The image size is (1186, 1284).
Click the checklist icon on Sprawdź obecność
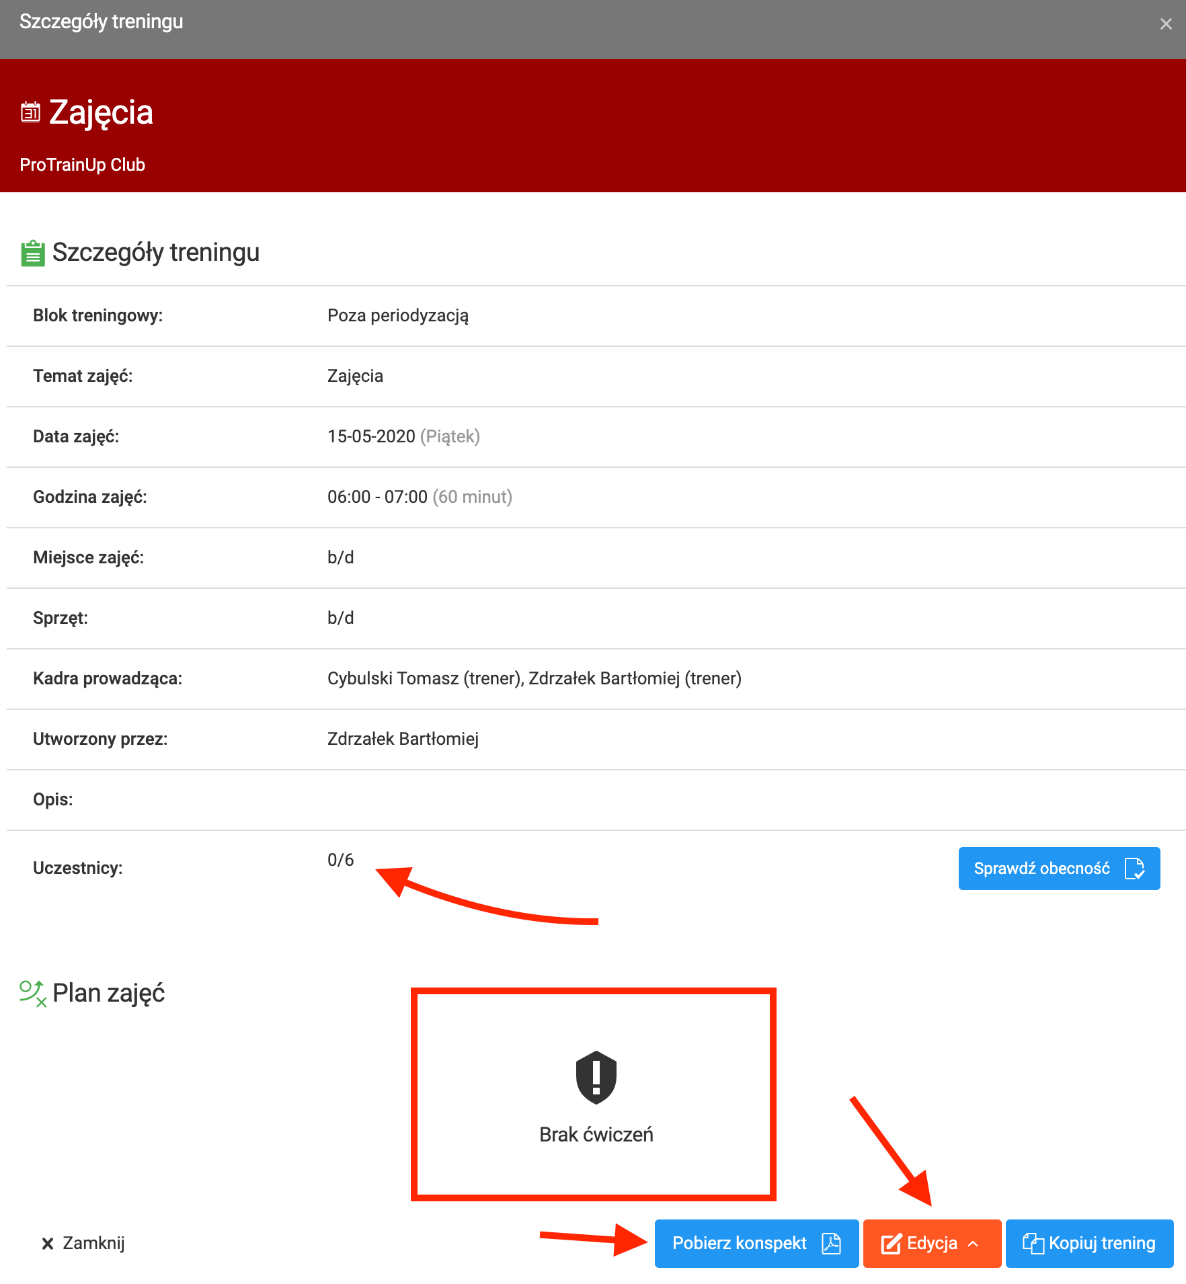[1134, 869]
